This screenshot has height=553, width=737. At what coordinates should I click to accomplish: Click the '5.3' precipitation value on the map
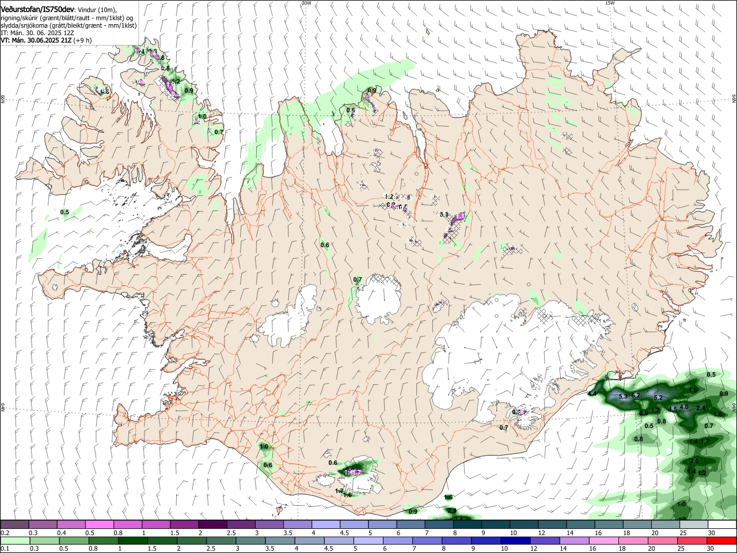(x=622, y=396)
